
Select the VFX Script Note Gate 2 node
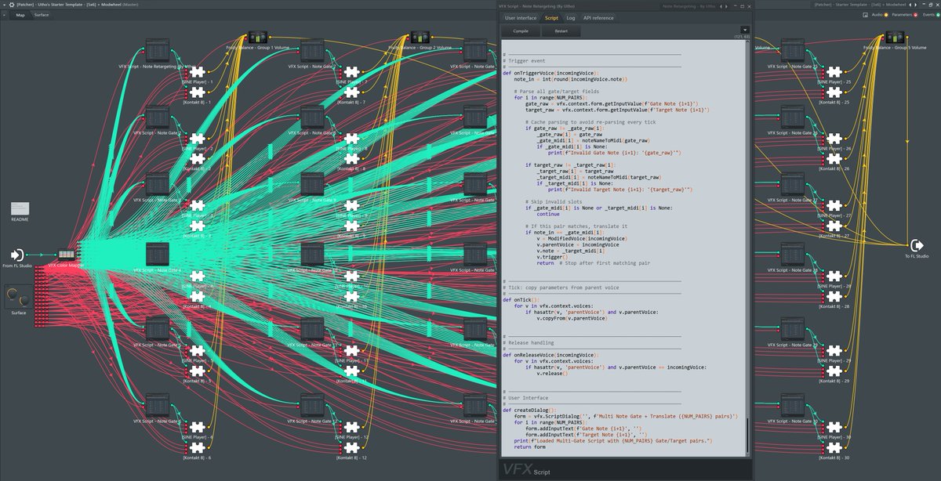157,118
